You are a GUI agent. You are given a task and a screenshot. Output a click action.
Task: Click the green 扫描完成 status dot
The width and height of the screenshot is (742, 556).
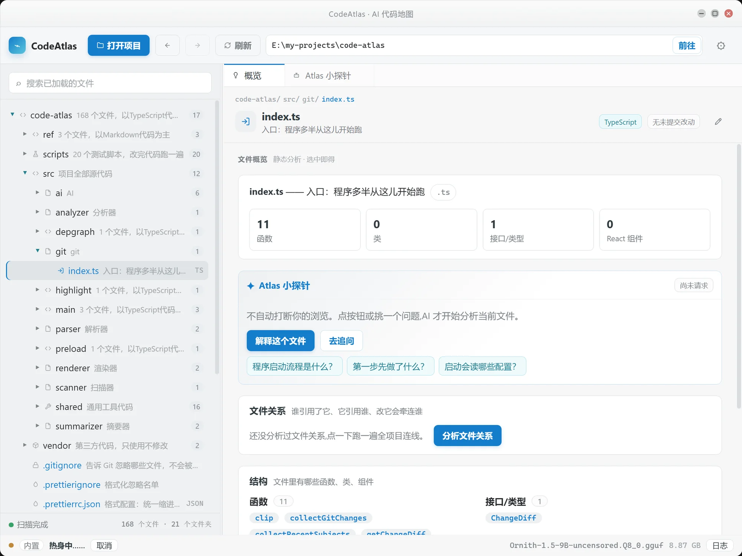click(x=11, y=525)
